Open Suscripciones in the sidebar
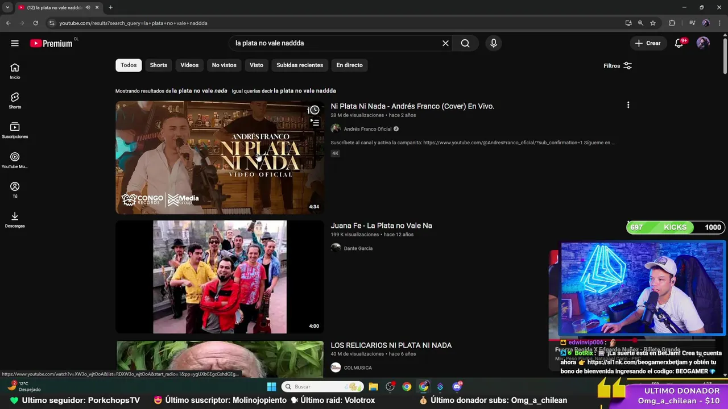 15,131
